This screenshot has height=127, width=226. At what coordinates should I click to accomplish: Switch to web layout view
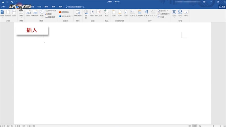[200, 126]
